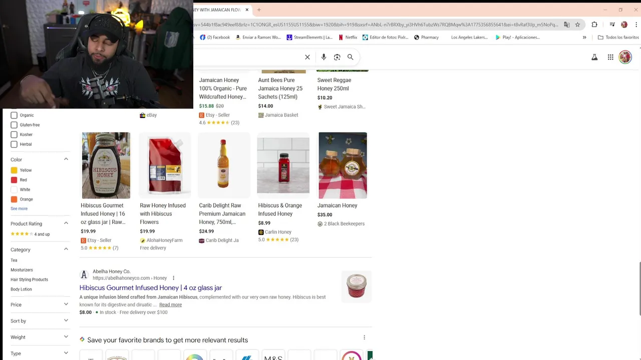
Task: Open Enviar a Ramses Amazon bookmark
Action: point(258,37)
